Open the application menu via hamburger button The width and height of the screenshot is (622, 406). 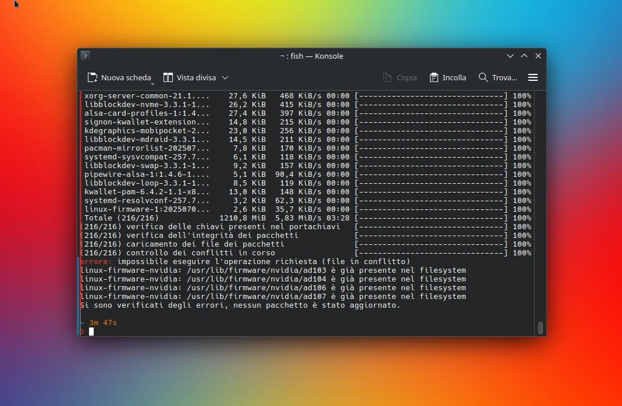coord(533,77)
